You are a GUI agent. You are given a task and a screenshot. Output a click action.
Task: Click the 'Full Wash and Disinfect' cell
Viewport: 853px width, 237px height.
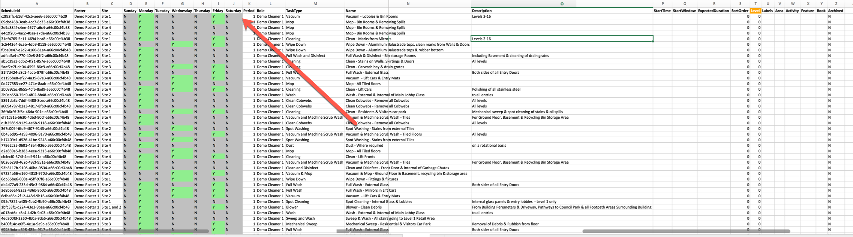click(x=305, y=55)
